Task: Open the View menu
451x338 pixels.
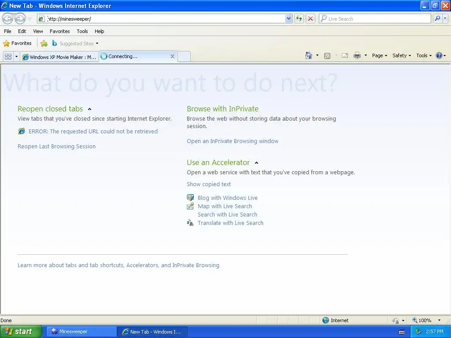Action: (38, 31)
